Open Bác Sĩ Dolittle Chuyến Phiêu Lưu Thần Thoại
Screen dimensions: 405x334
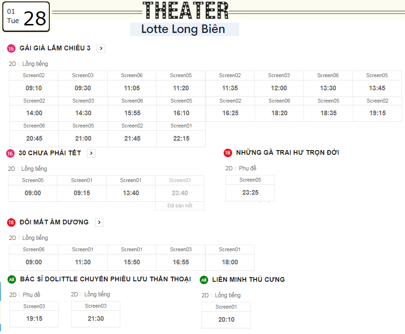pyautogui.click(x=105, y=279)
